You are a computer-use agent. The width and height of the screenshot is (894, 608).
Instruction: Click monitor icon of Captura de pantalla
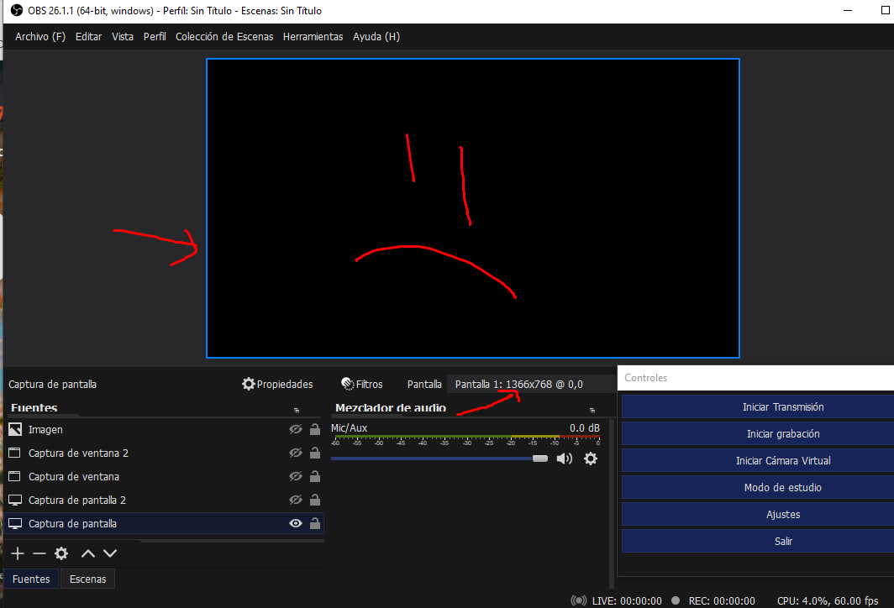tap(15, 523)
